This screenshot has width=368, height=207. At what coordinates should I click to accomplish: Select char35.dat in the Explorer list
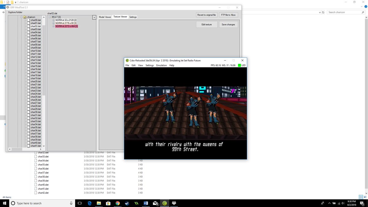tap(43, 164)
